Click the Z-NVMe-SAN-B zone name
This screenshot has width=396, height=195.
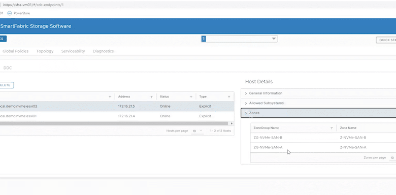click(x=353, y=138)
